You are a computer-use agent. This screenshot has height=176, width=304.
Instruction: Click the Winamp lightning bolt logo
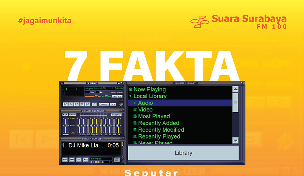click(x=121, y=105)
